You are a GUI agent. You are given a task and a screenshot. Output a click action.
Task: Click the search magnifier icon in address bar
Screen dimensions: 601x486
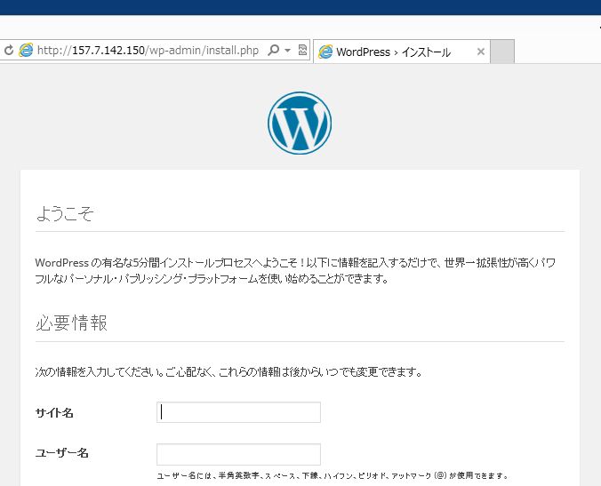click(x=274, y=50)
